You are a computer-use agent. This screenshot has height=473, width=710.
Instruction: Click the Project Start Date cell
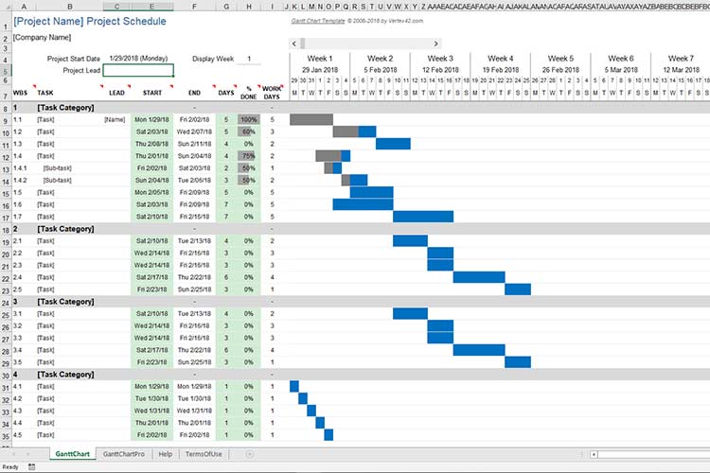pos(138,59)
